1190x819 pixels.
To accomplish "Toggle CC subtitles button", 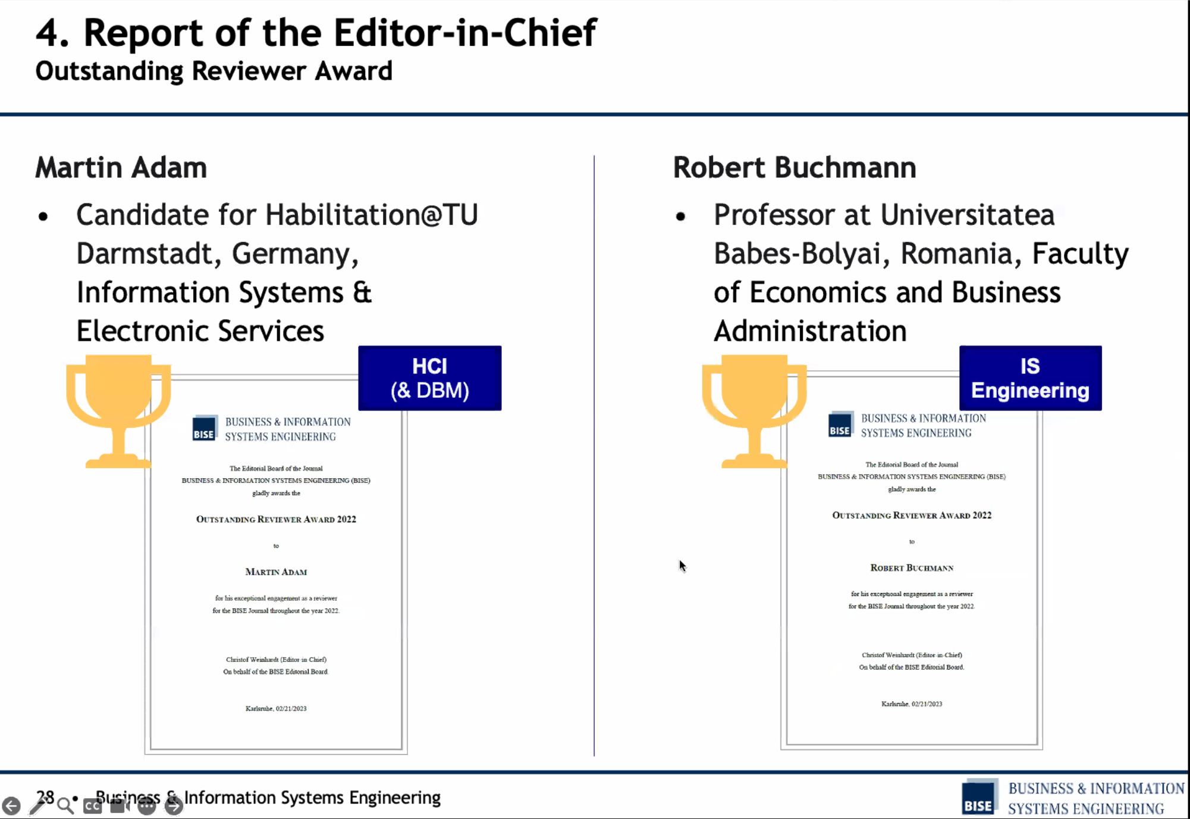I will (x=92, y=806).
